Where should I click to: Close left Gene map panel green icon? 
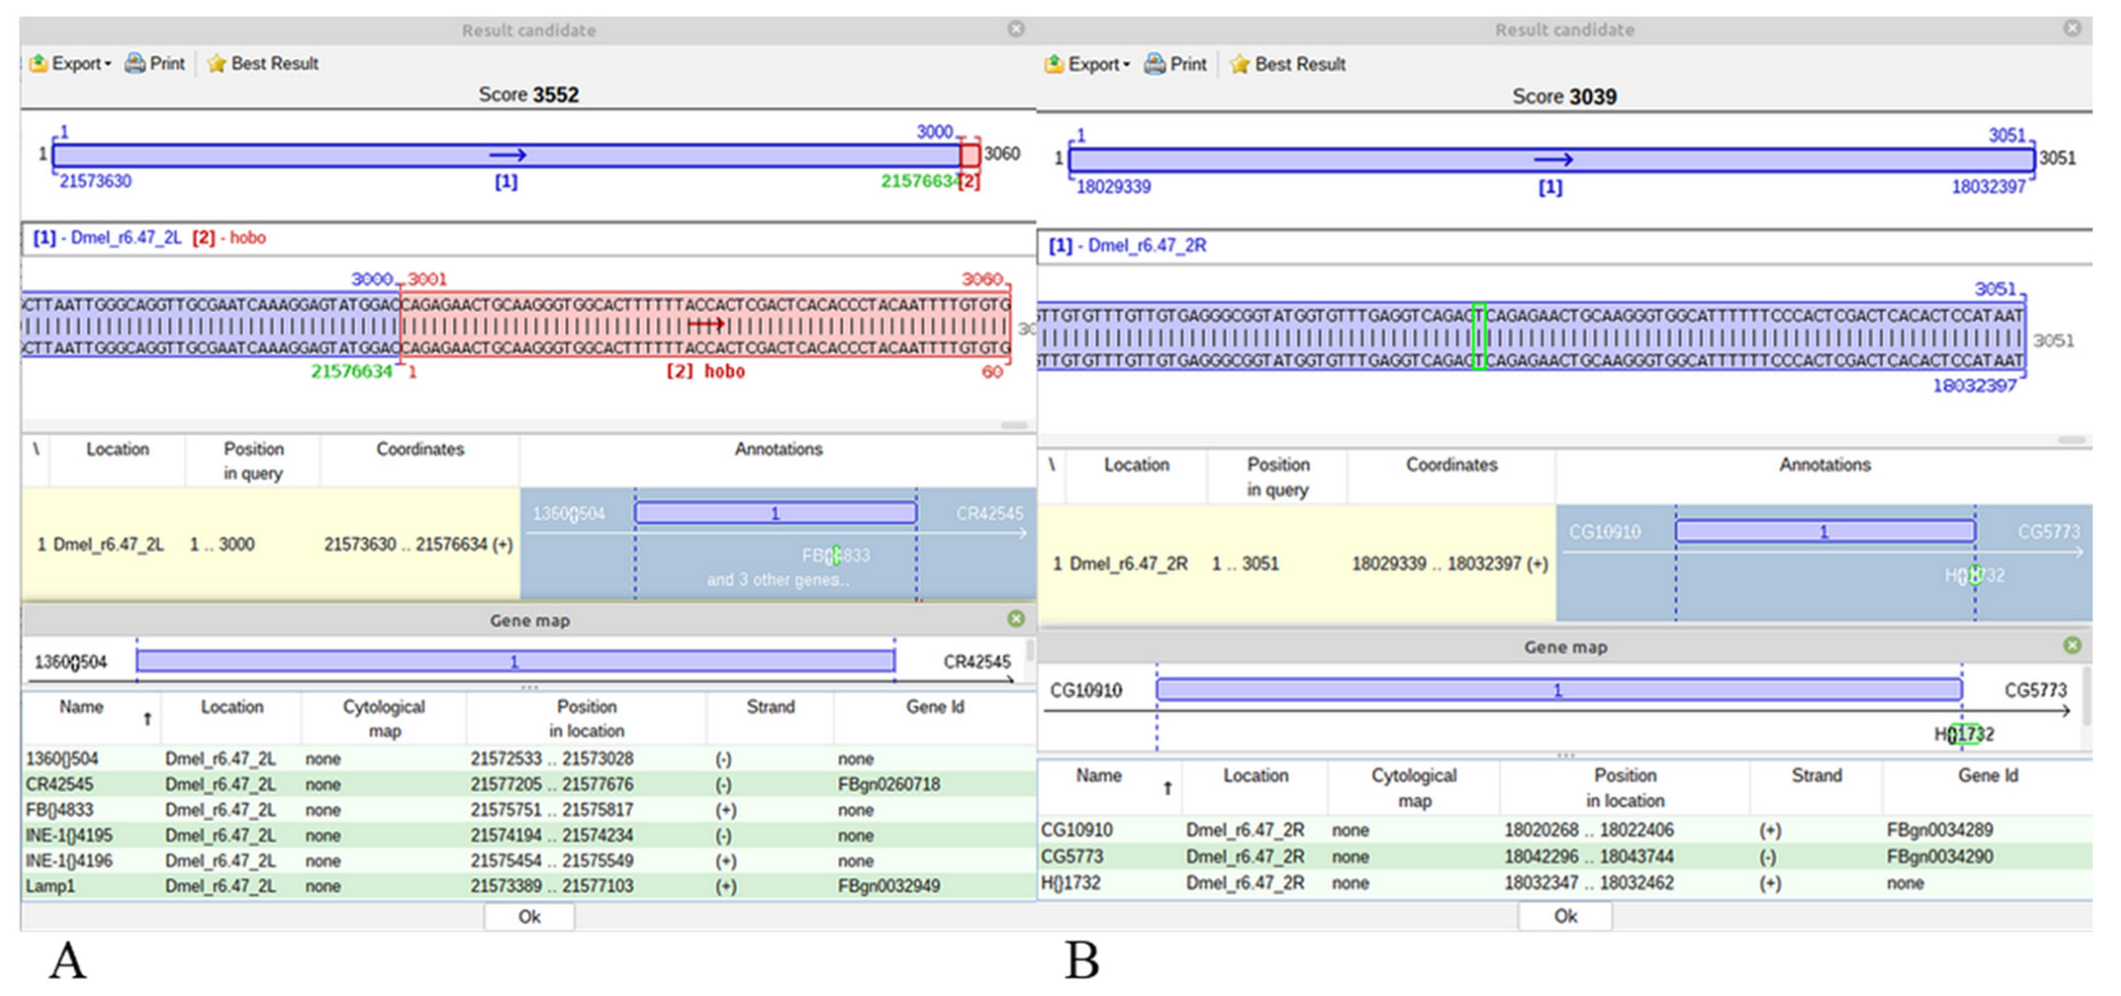pos(1016,618)
